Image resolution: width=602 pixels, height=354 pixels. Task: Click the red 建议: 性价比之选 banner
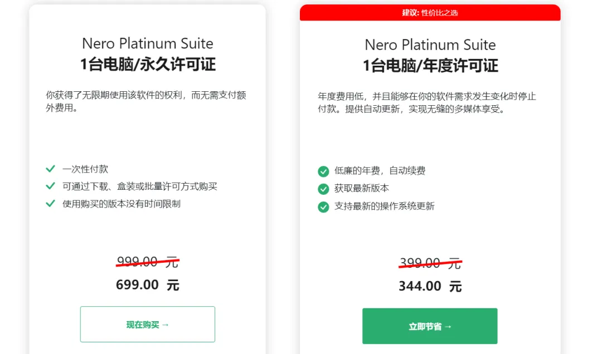pyautogui.click(x=430, y=13)
